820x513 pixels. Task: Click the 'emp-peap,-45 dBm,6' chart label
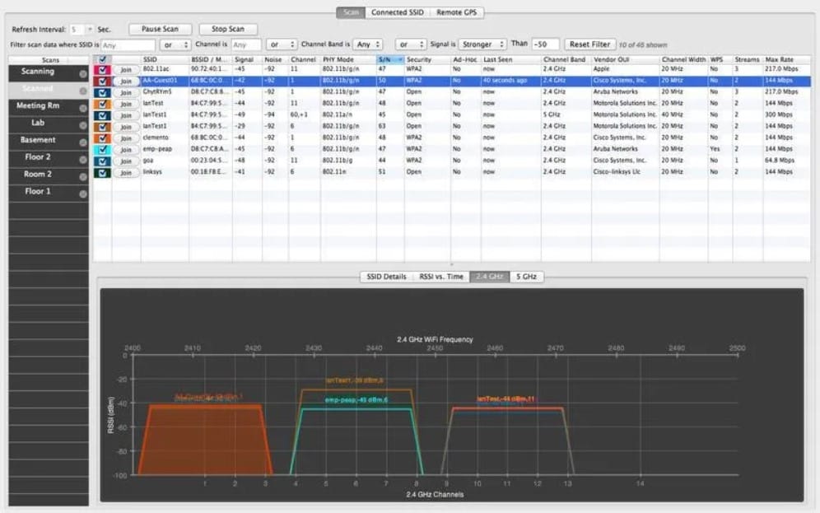point(356,400)
